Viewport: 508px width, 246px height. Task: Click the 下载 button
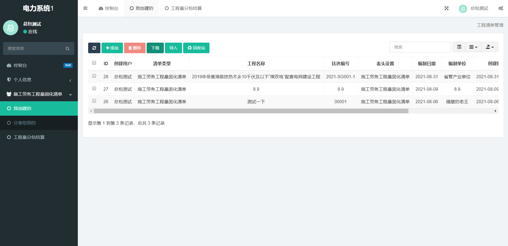(155, 48)
